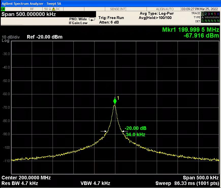The height and width of the screenshot is (188, 221).
Task: Click the Span 500.000000 kHz entry field
Action: coord(29,14)
